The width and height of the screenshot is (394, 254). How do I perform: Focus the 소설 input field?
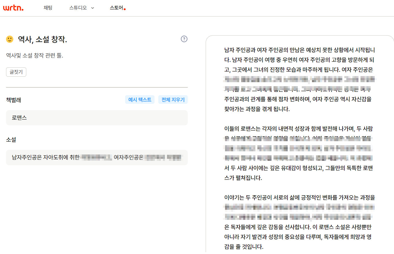tap(97, 157)
